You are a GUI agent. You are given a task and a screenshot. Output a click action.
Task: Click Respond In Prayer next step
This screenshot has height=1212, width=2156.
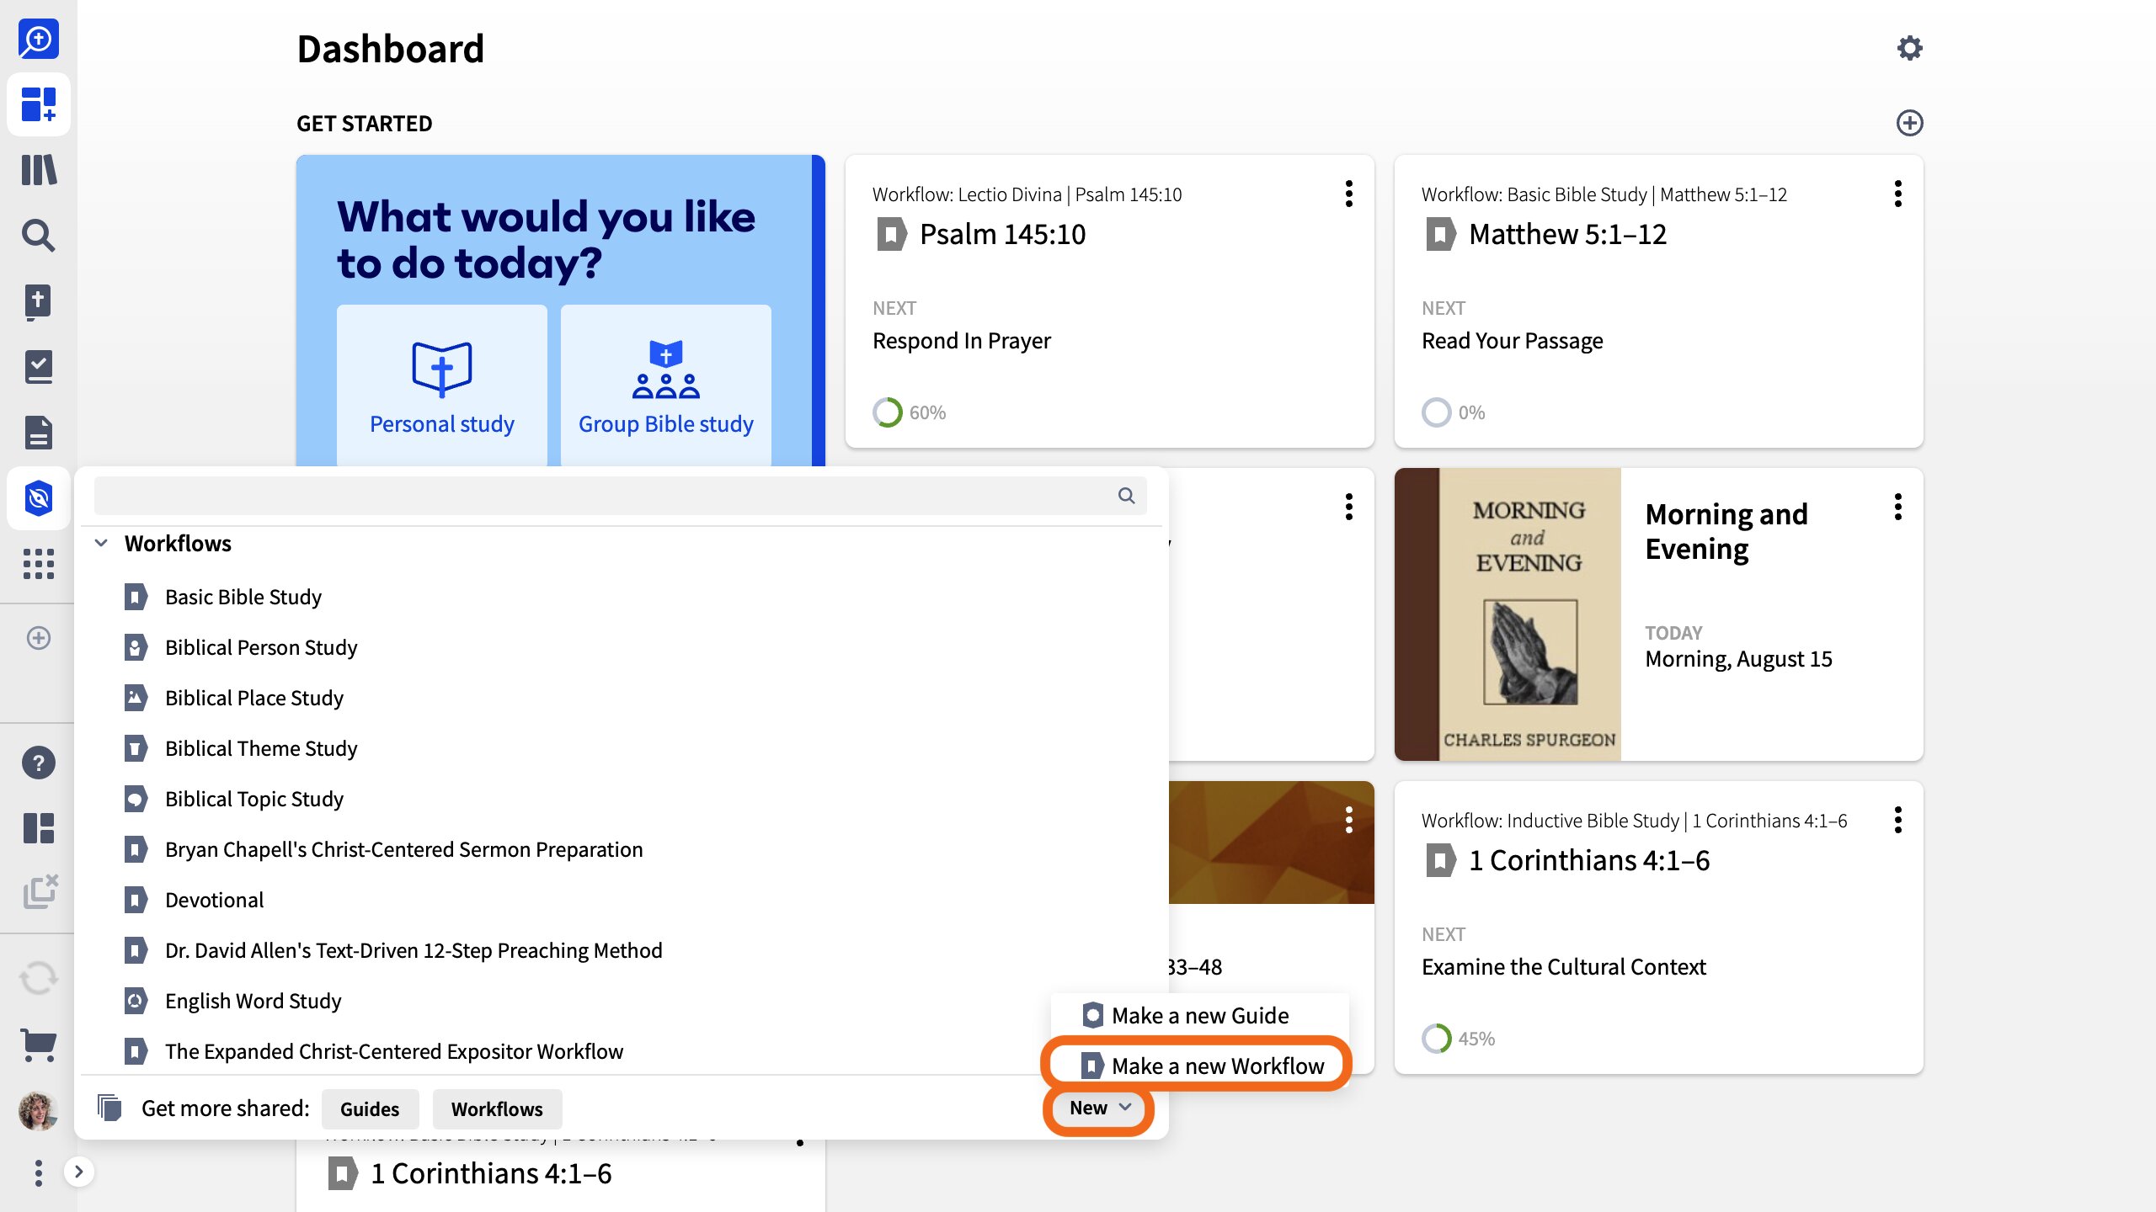pyautogui.click(x=962, y=341)
